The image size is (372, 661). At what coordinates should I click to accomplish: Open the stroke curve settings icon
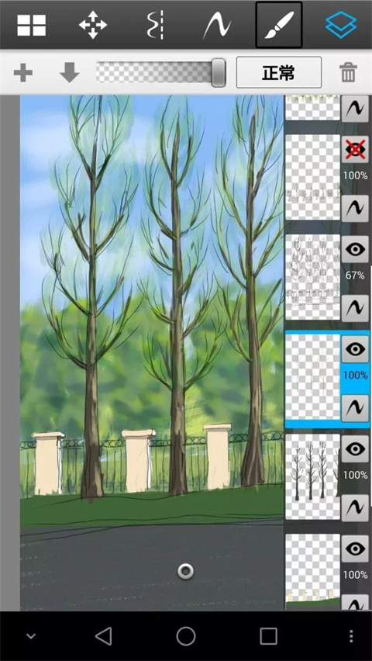[x=217, y=26]
